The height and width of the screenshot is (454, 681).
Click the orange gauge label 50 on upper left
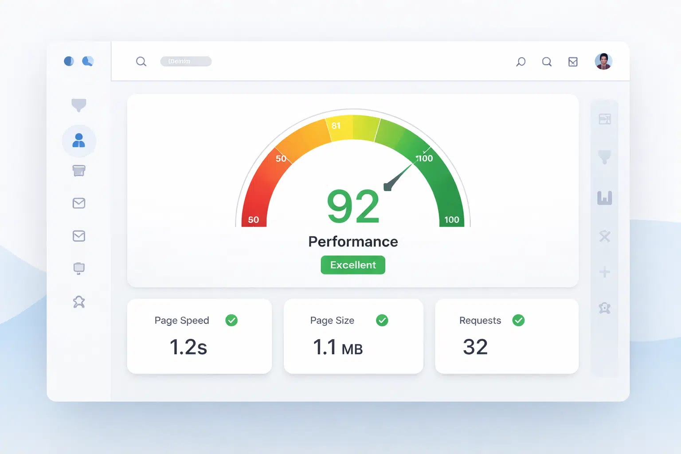(x=281, y=159)
